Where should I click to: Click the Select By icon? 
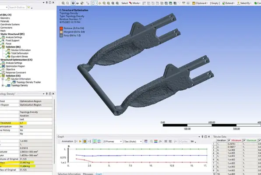tap(238, 3)
